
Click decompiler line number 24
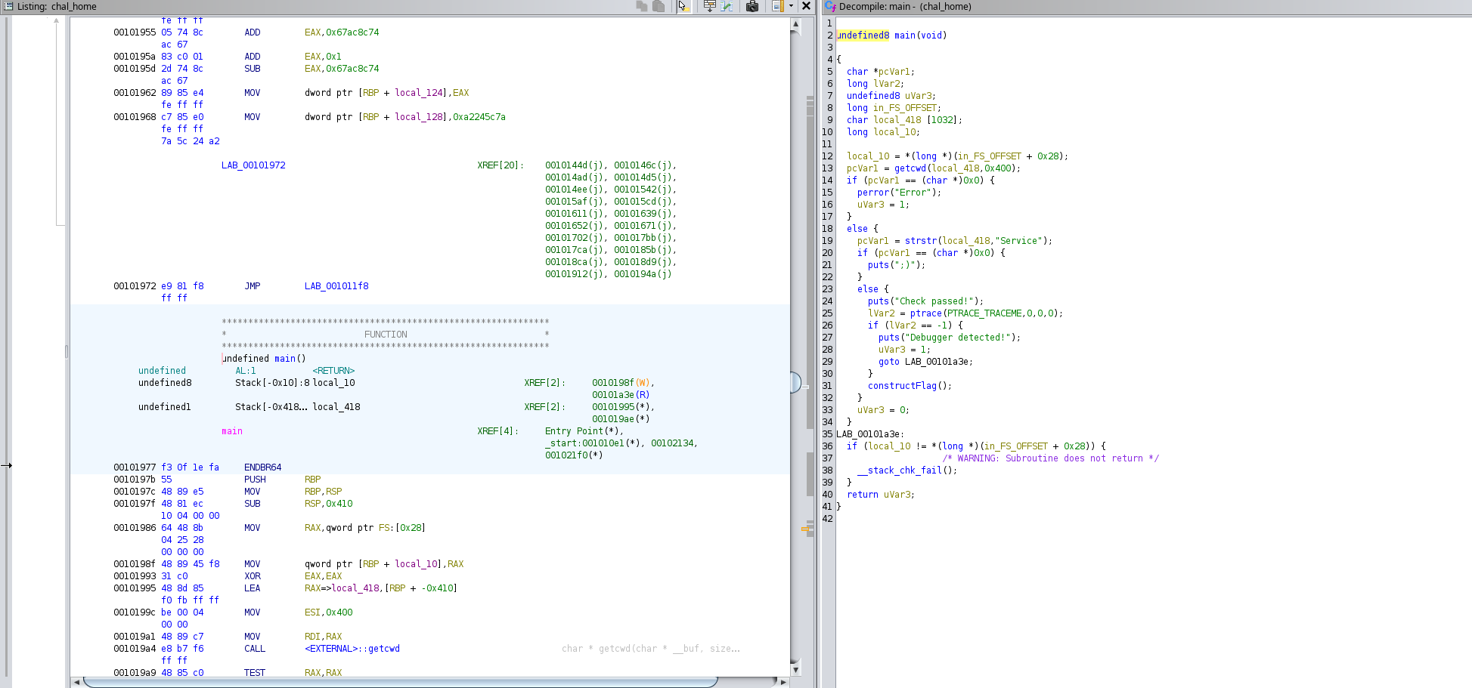coord(827,301)
